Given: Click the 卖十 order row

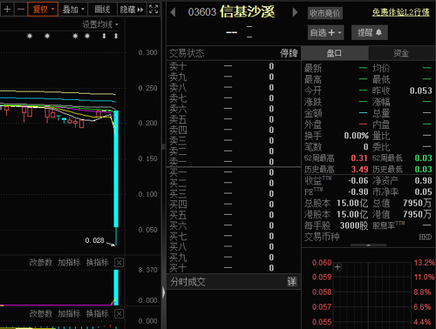Looking at the screenshot, I should coord(234,66).
